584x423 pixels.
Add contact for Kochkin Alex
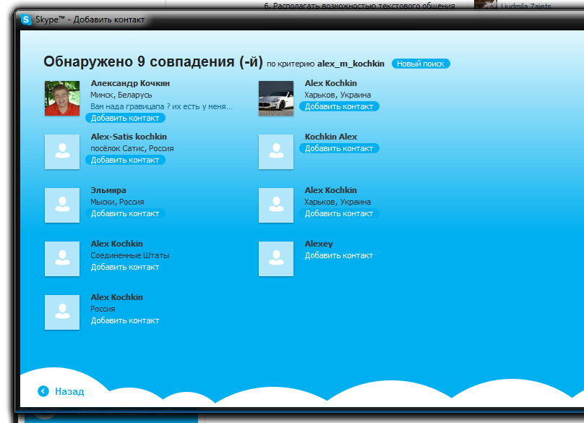[x=339, y=148]
